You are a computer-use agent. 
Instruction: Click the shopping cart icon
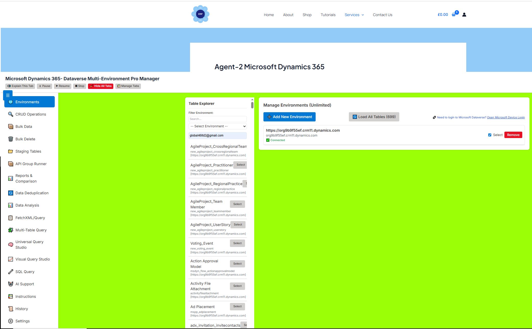[454, 15]
